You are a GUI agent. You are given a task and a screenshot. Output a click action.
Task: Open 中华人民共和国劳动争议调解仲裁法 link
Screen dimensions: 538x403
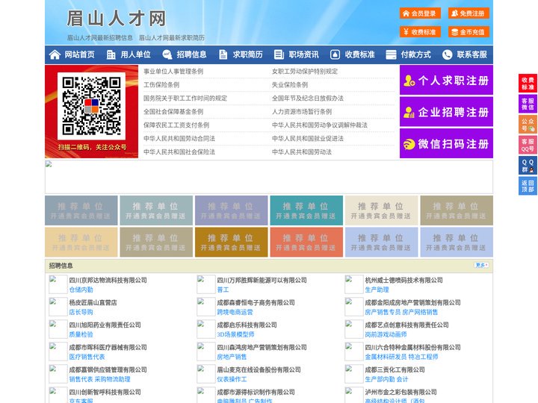tap(320, 125)
